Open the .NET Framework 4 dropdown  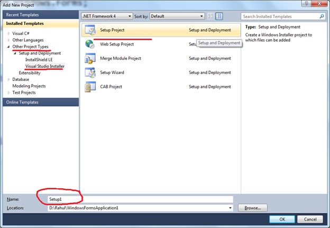coord(107,16)
